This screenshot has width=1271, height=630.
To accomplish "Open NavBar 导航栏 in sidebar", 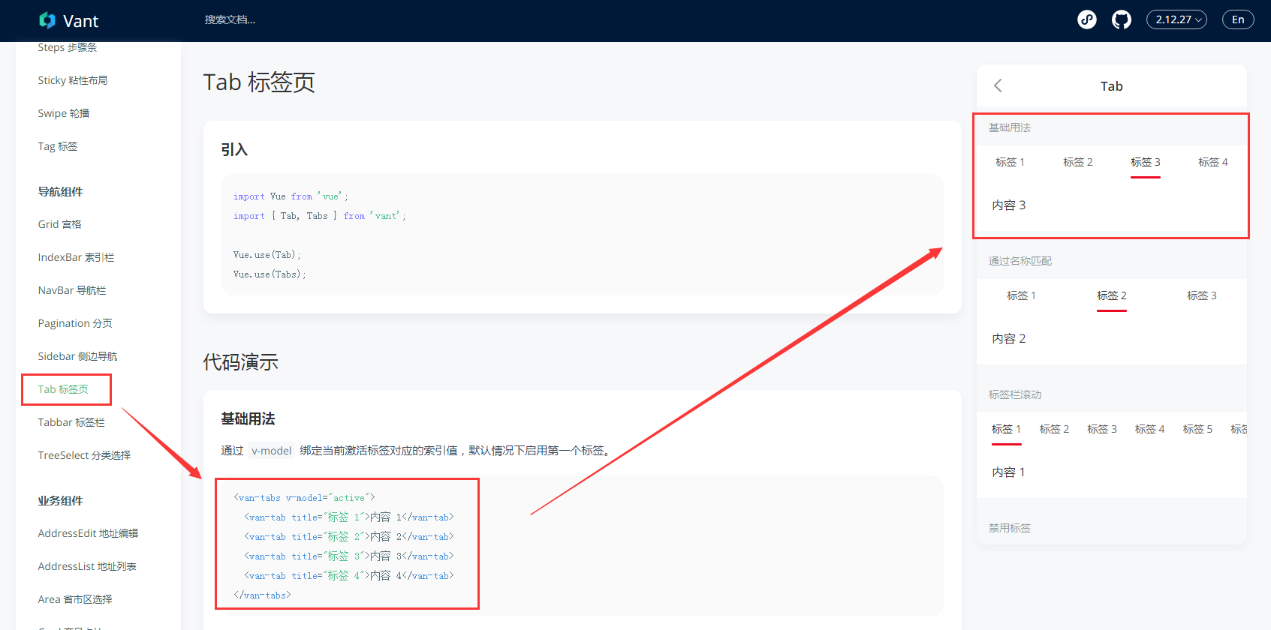I will pos(72,290).
